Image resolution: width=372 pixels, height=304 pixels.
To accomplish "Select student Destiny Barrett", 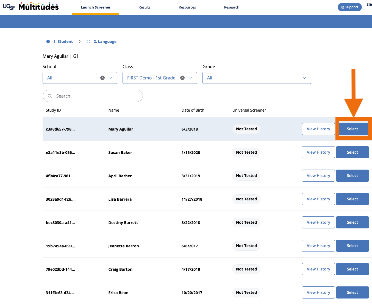I will pyautogui.click(x=352, y=222).
